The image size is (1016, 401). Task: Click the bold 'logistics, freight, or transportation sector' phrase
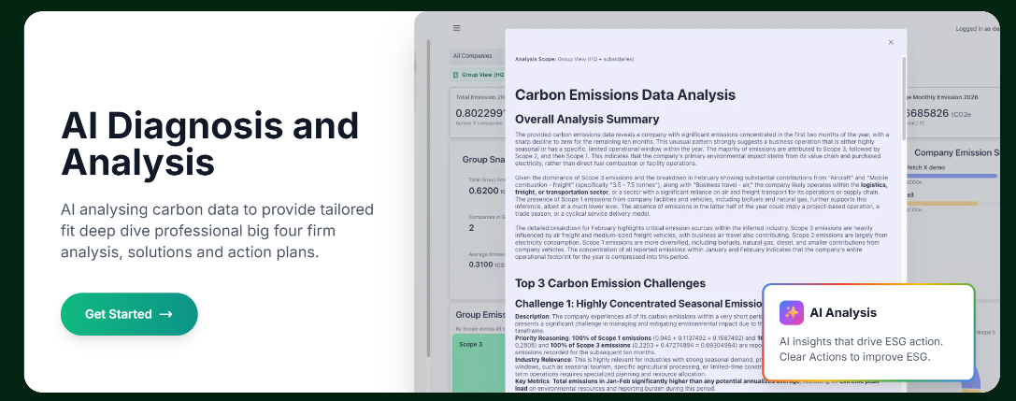[702, 189]
